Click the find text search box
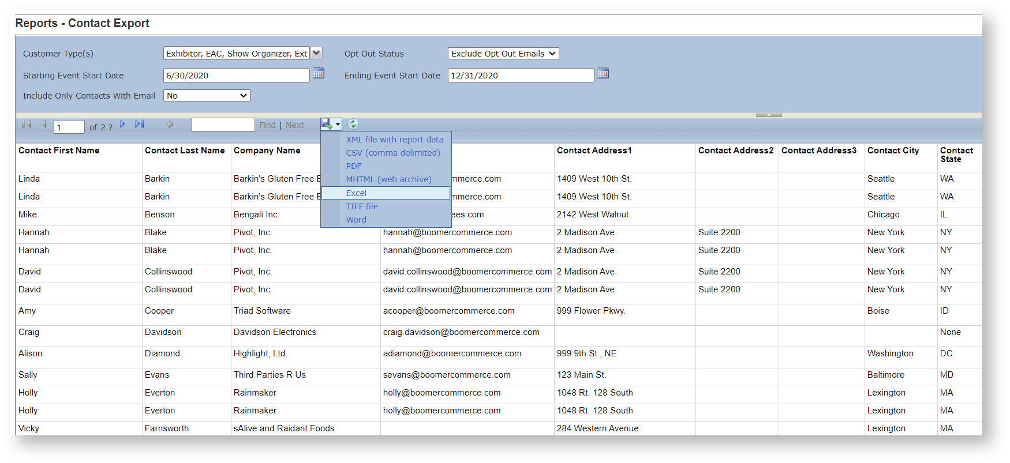This screenshot has height=463, width=1010. tap(223, 125)
